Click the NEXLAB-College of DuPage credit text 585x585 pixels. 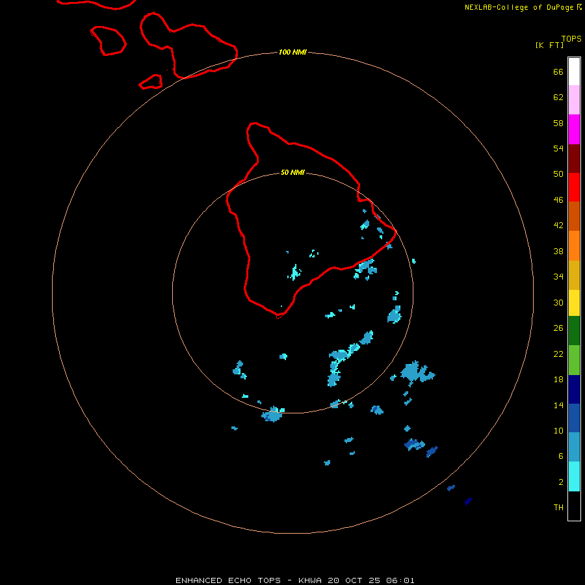(x=519, y=7)
